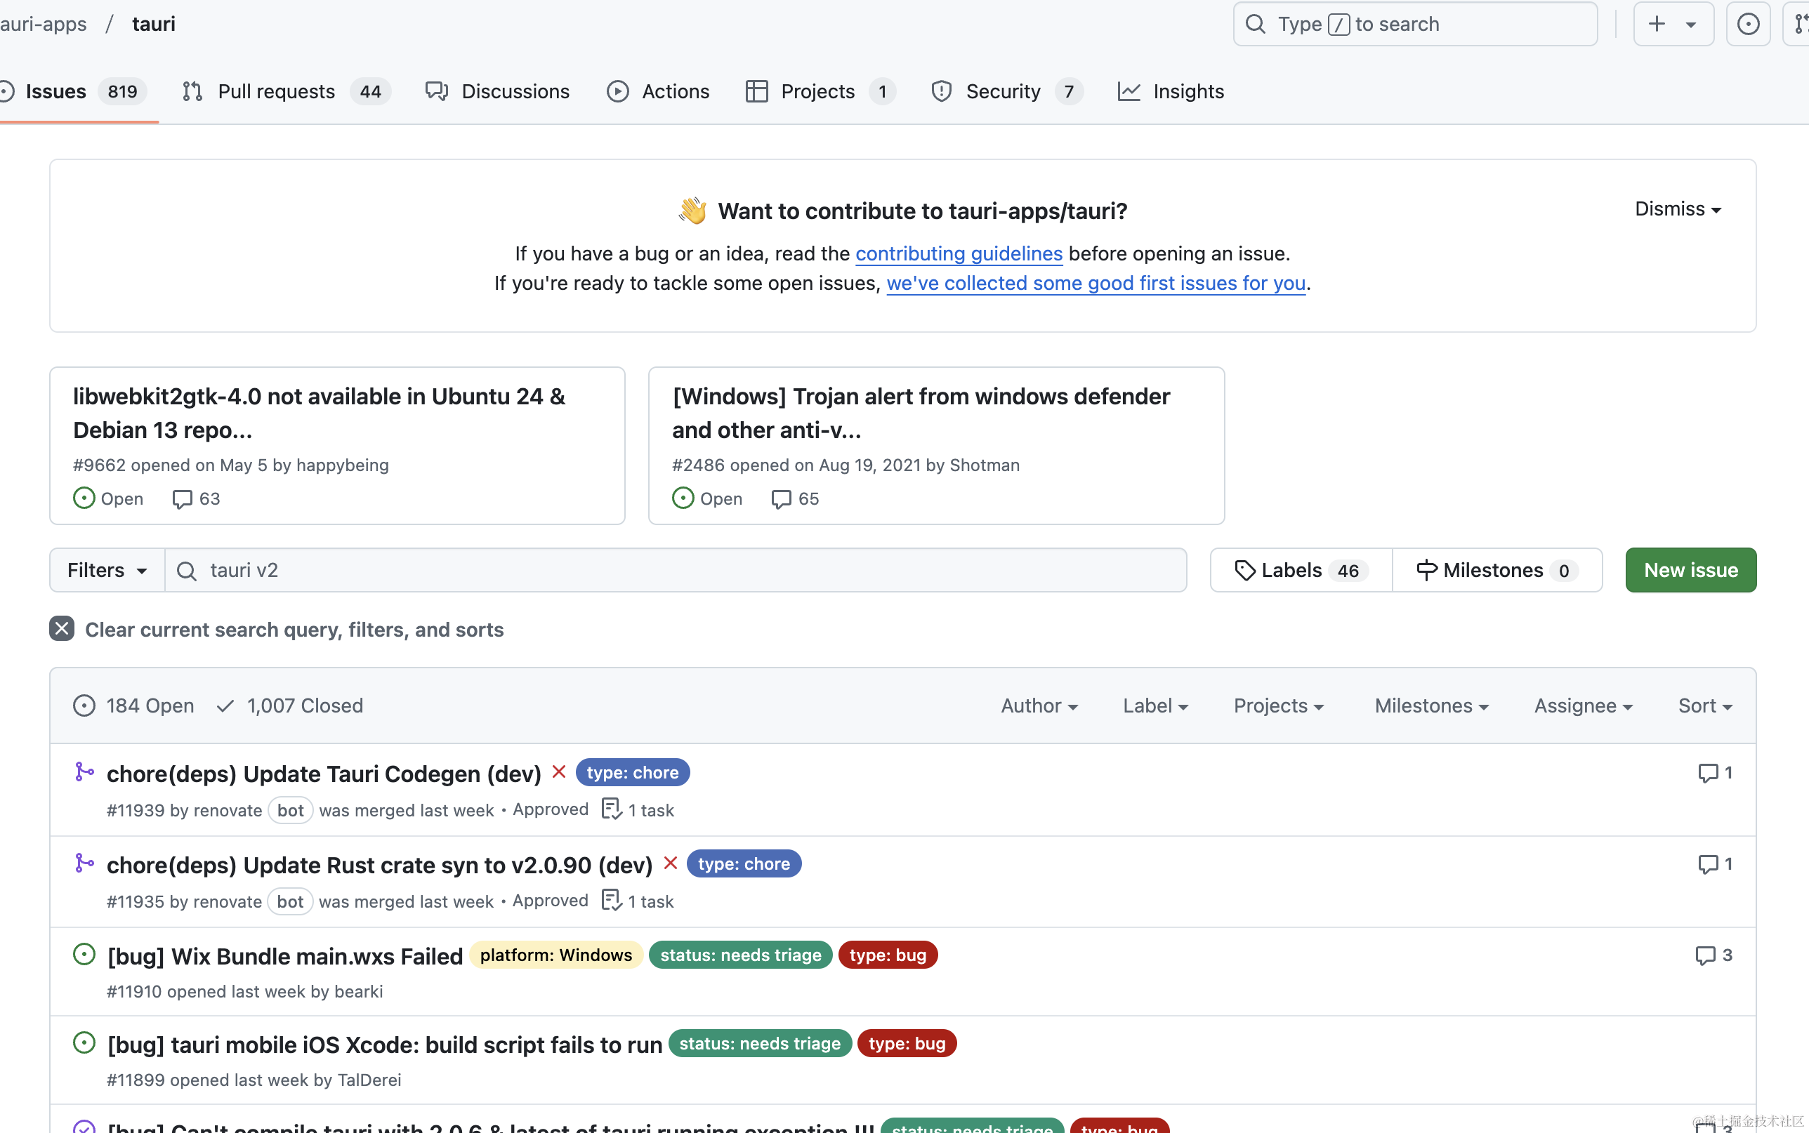
Task: Filter by the type: chore label
Action: (x=632, y=773)
